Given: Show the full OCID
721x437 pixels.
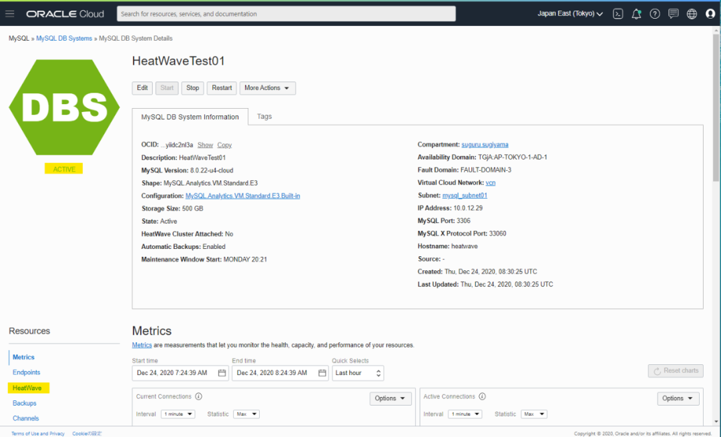Looking at the screenshot, I should pos(205,145).
